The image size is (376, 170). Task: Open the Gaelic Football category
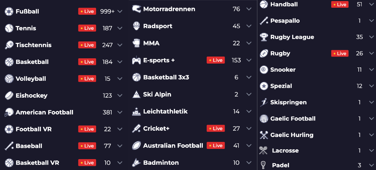[293, 119]
